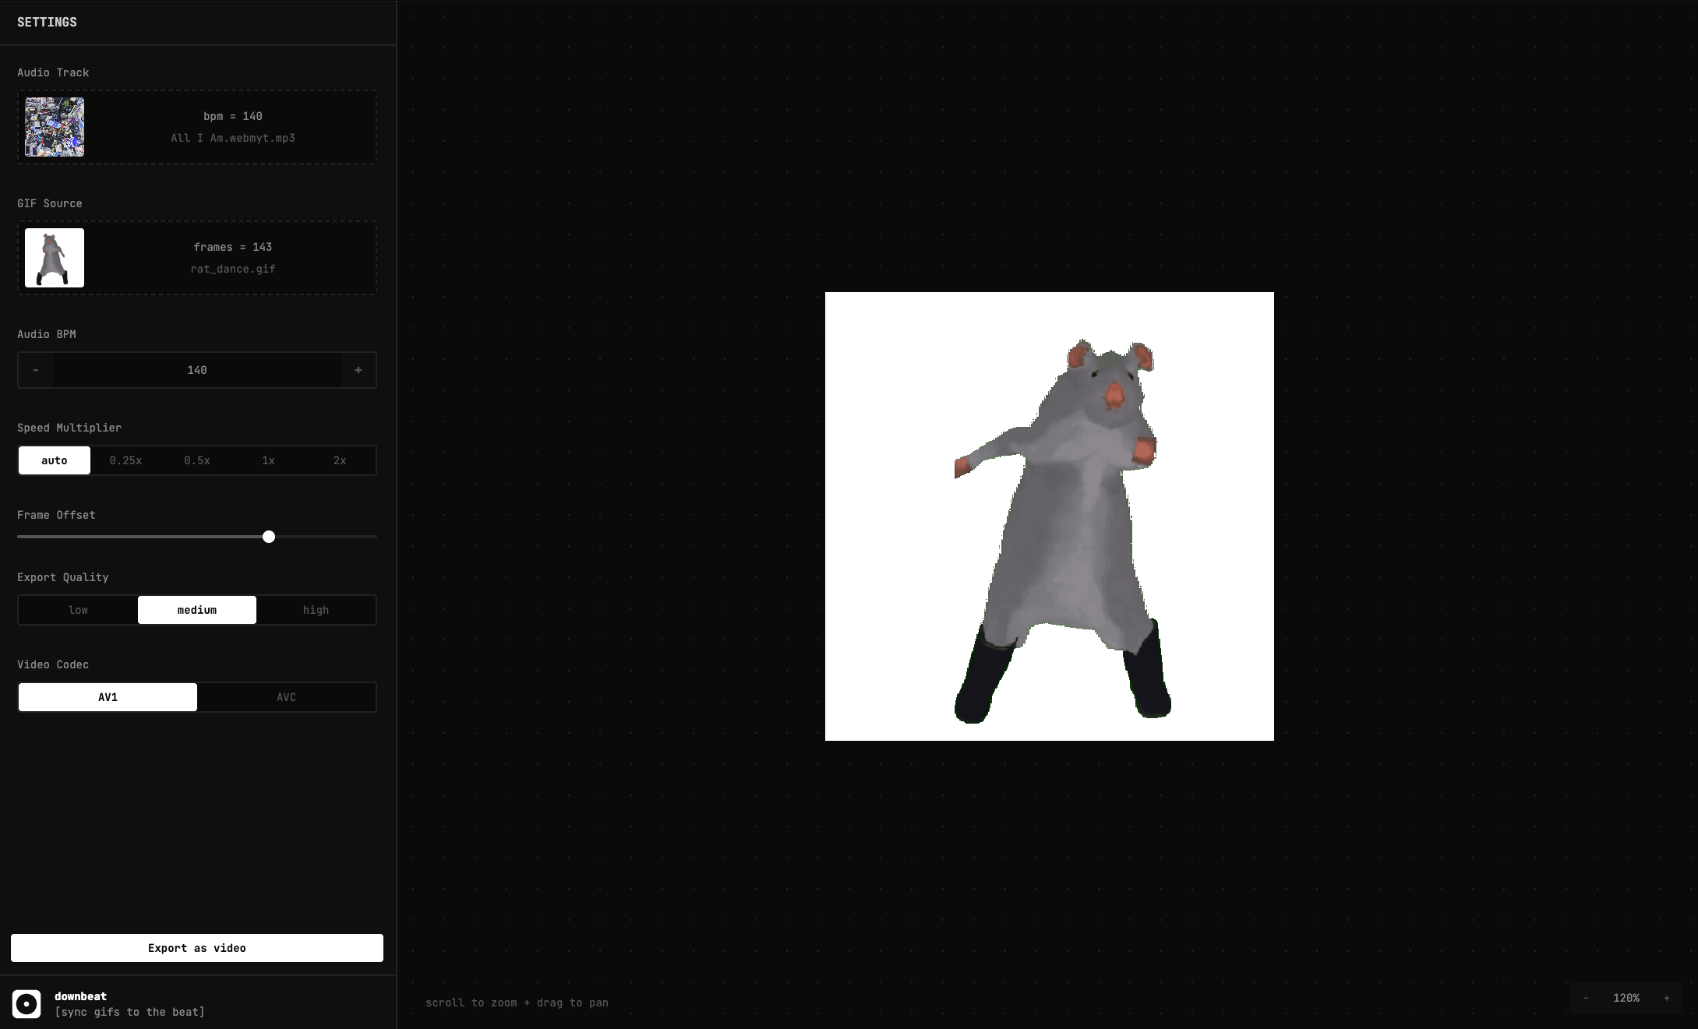This screenshot has width=1698, height=1029.
Task: Choose high export quality
Action: tap(316, 610)
